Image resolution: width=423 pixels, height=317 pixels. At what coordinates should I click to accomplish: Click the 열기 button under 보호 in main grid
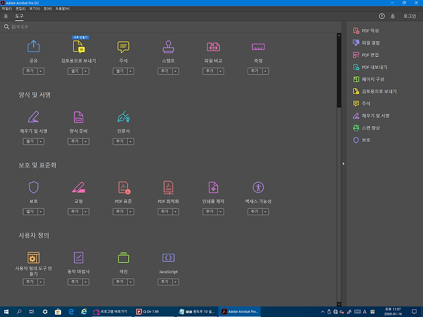(x=30, y=211)
